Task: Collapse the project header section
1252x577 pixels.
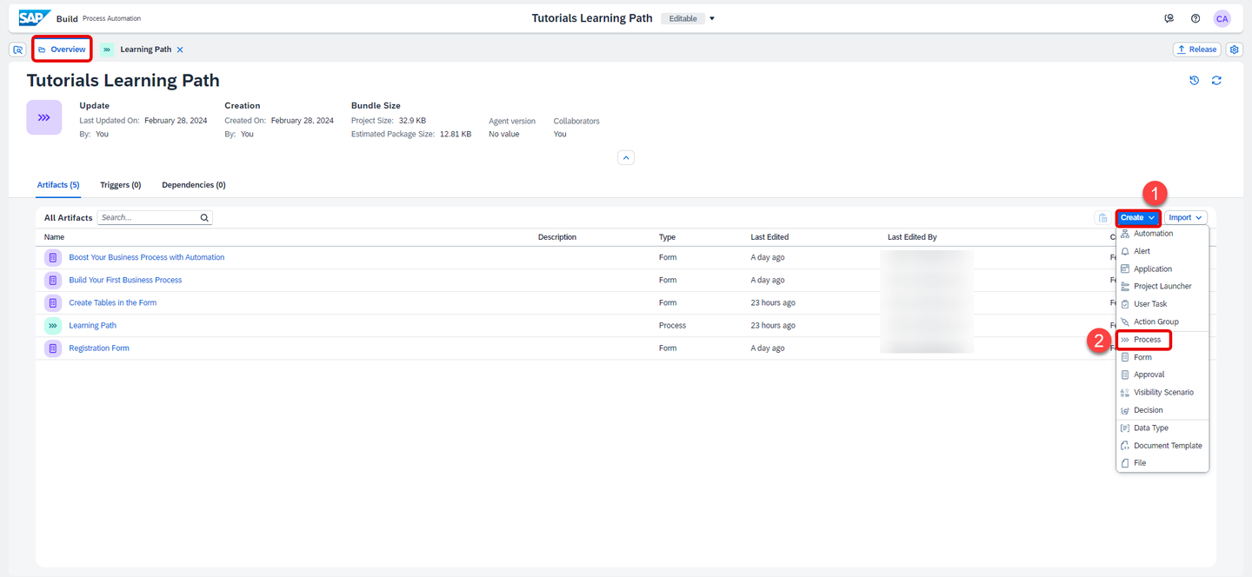Action: tap(626, 157)
